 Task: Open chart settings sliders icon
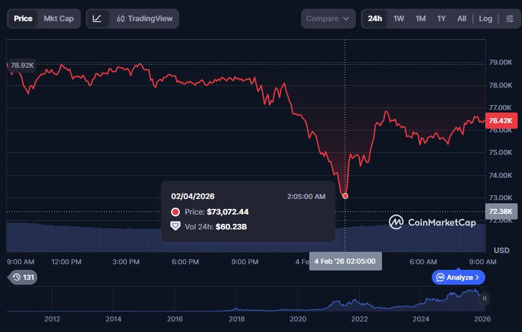(x=510, y=19)
